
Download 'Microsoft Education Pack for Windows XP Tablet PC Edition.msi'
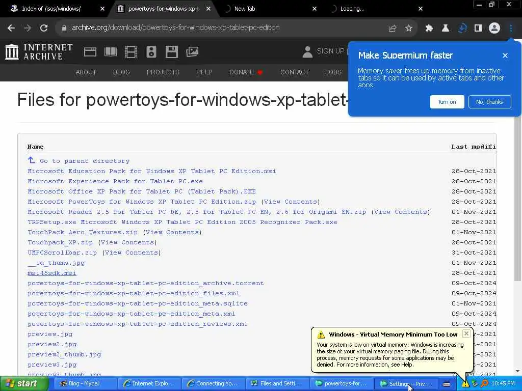pyautogui.click(x=152, y=171)
